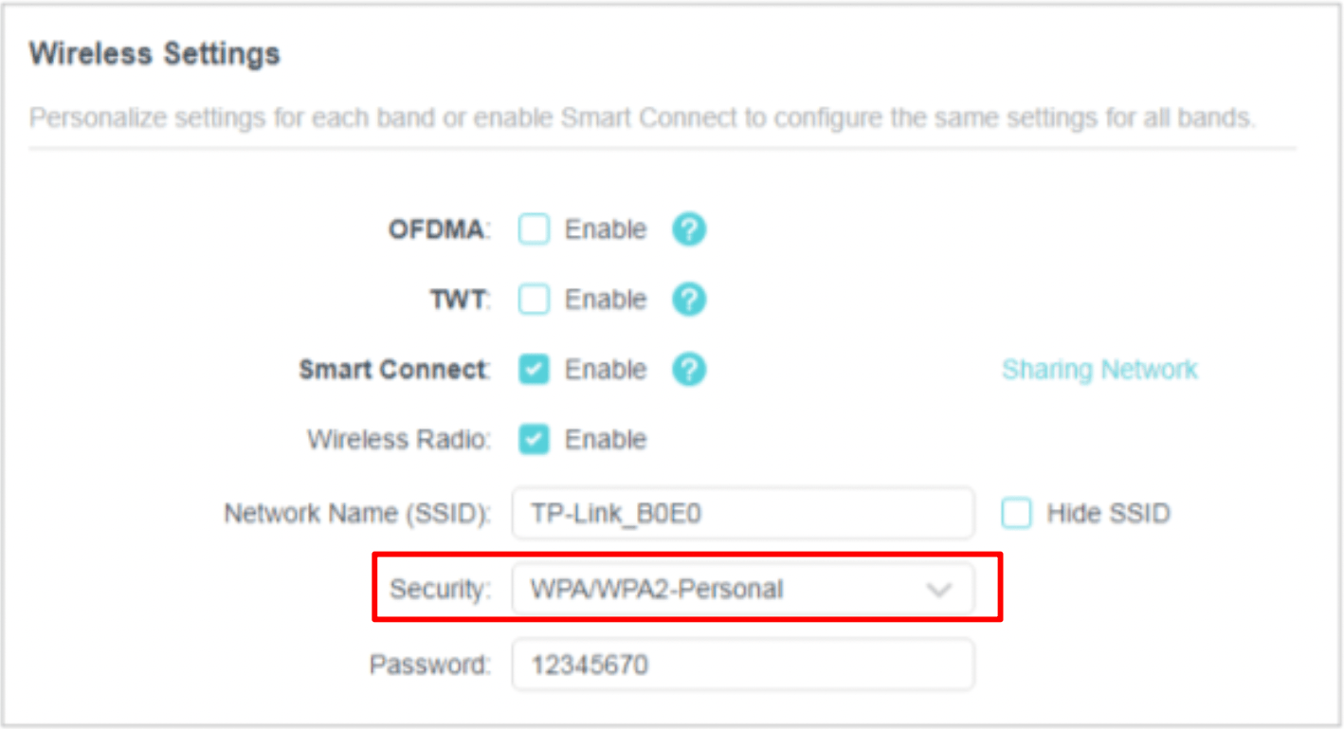Open the OFDMA help tooltip icon
The width and height of the screenshot is (1344, 730).
click(x=689, y=228)
